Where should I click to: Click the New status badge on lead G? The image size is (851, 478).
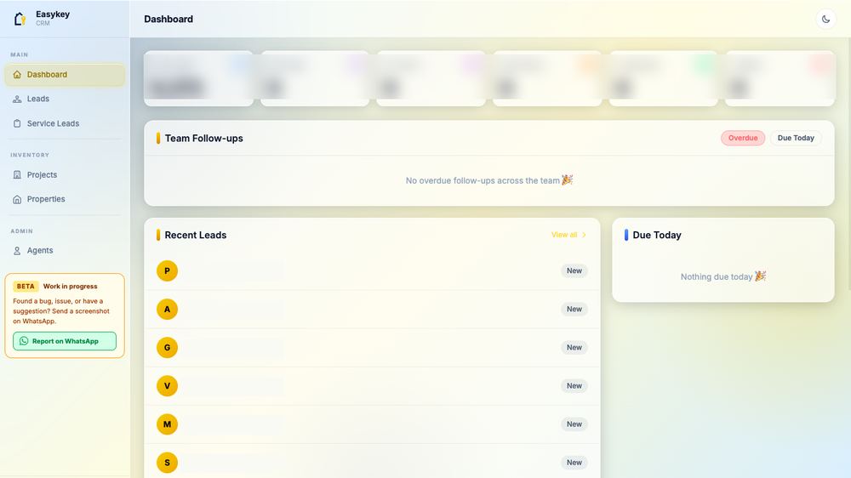coord(574,347)
